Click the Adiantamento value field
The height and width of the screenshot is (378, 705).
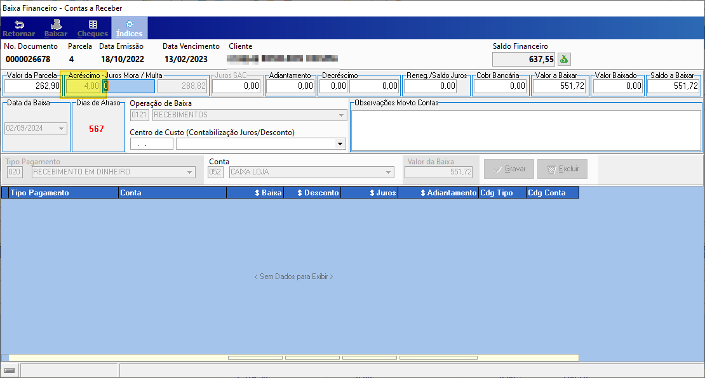(290, 86)
